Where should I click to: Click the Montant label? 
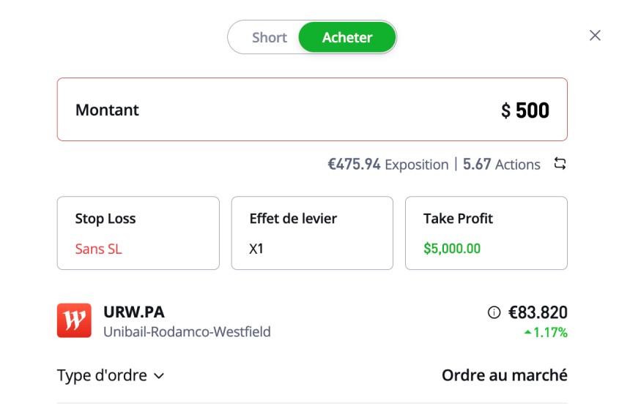click(x=107, y=110)
